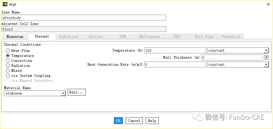This screenshot has height=129, width=273.
Task: Expand the Material Name aluminum dropdown
Action: click(35, 93)
